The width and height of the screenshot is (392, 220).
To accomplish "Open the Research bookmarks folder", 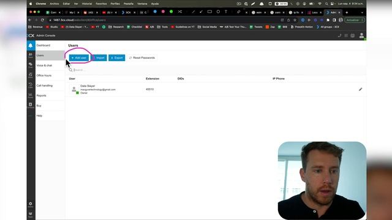I will [116, 27].
